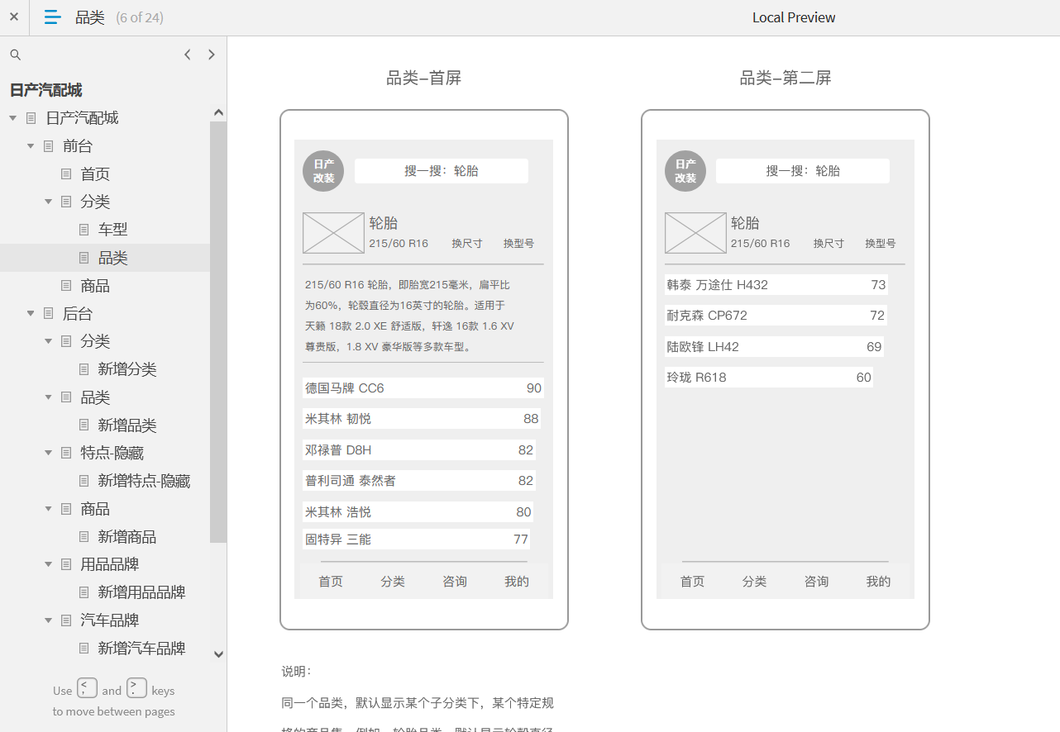The image size is (1060, 732).
Task: Collapse the 日产汽配城 root tree node
Action: [x=13, y=118]
